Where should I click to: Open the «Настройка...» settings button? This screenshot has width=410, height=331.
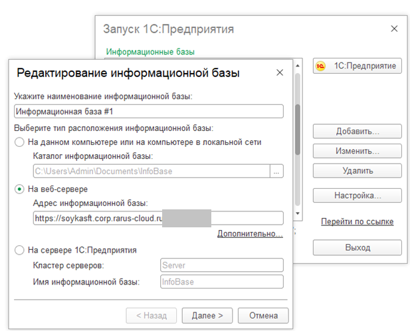pyautogui.click(x=357, y=195)
